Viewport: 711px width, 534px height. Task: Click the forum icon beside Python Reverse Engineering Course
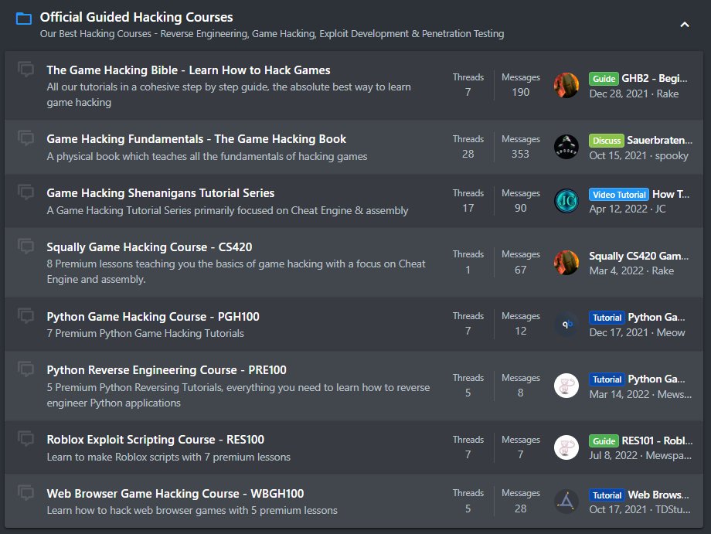(x=26, y=368)
